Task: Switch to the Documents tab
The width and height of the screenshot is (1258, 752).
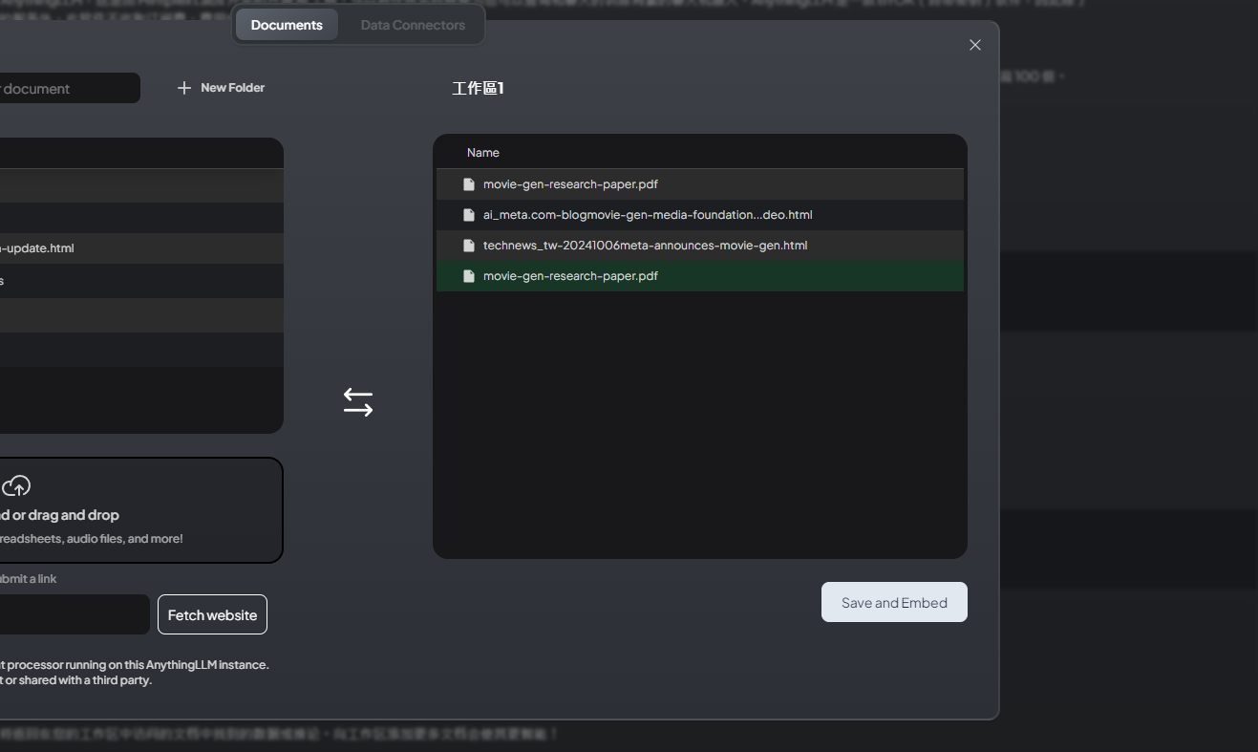Action: point(287,25)
